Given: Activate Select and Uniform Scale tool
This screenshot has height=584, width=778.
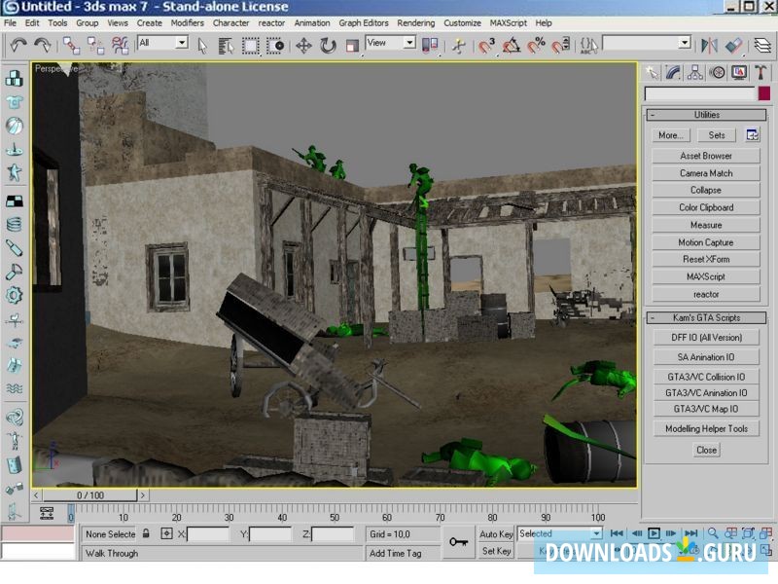Looking at the screenshot, I should click(x=352, y=46).
